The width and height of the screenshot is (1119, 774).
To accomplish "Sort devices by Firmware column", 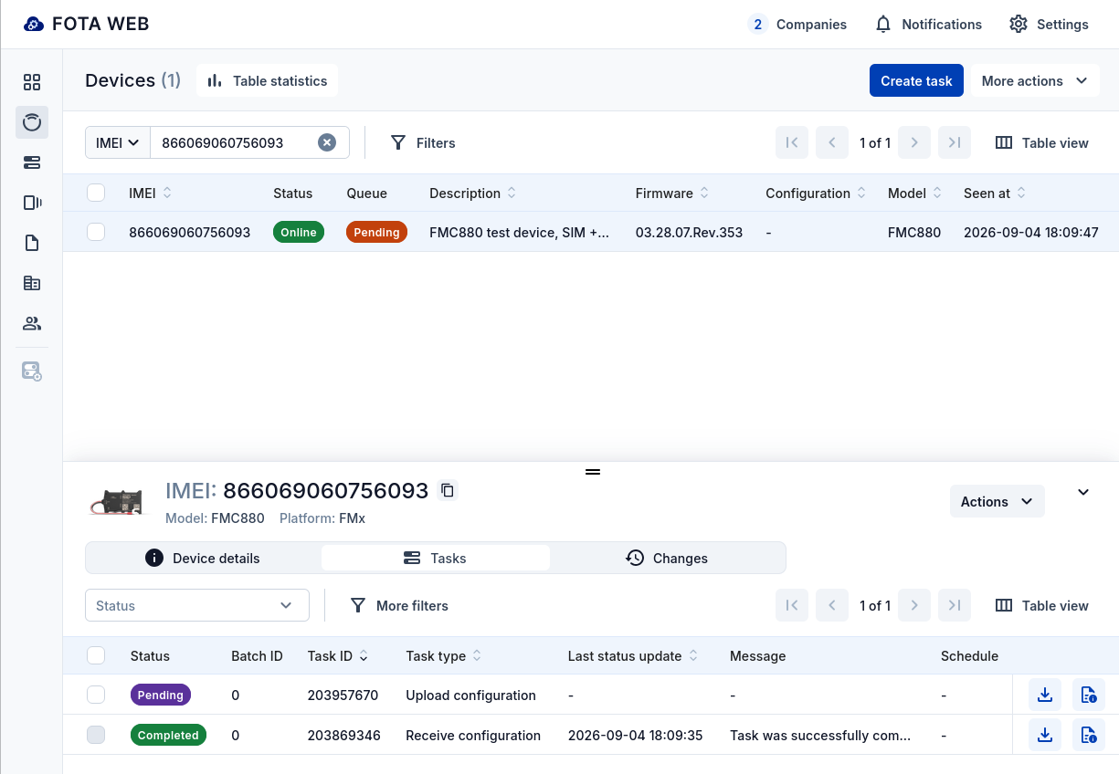I will (673, 193).
